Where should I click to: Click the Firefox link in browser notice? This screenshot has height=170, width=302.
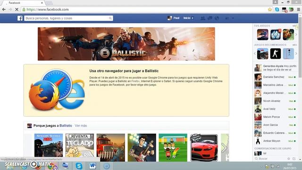(135, 81)
